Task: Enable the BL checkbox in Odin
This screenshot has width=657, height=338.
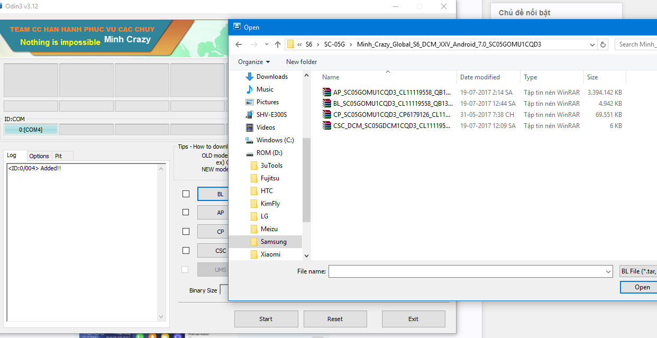Action: tap(186, 194)
